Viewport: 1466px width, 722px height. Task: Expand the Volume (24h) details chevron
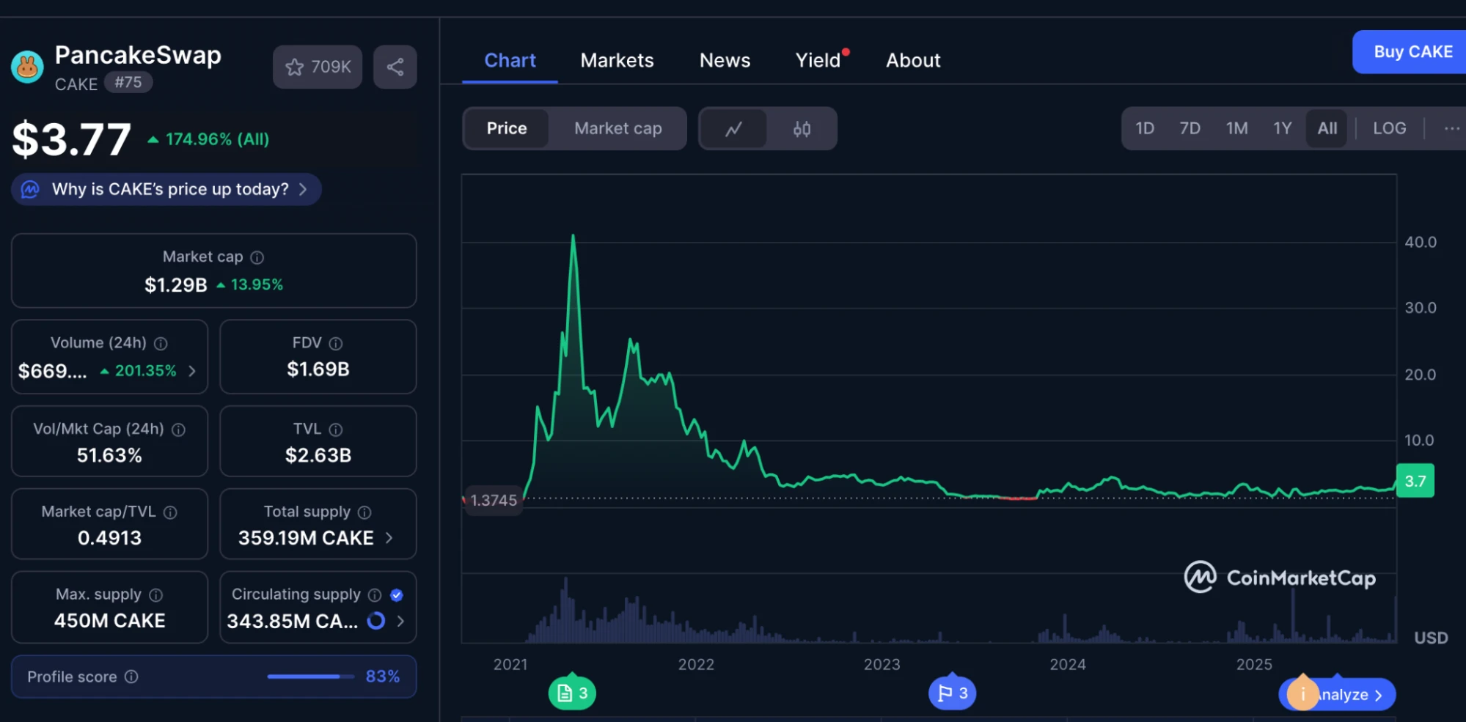pyautogui.click(x=192, y=371)
